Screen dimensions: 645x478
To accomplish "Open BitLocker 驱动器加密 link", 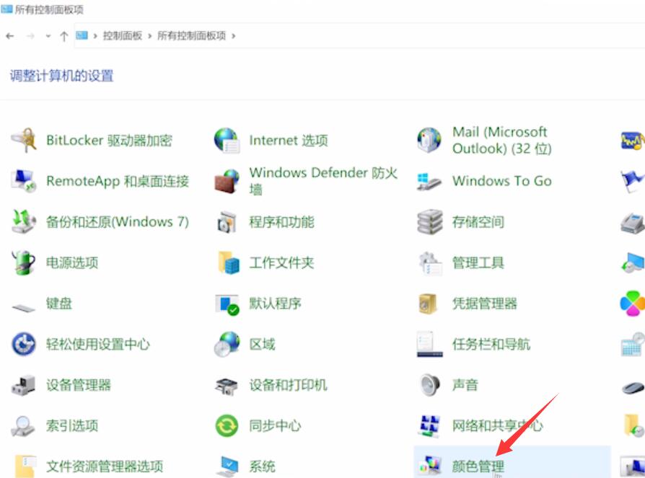I will (x=109, y=140).
